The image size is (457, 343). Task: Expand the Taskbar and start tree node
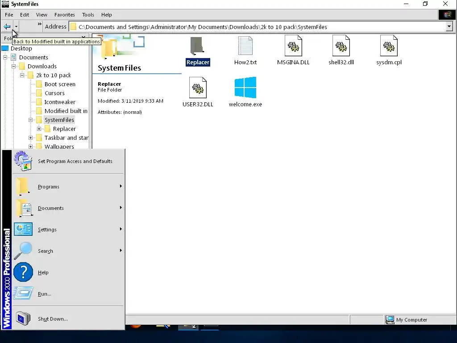pyautogui.click(x=30, y=138)
